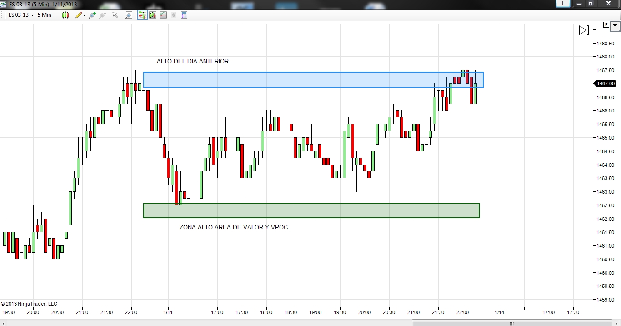Click the 1459.00 price axis label

pyautogui.click(x=605, y=300)
